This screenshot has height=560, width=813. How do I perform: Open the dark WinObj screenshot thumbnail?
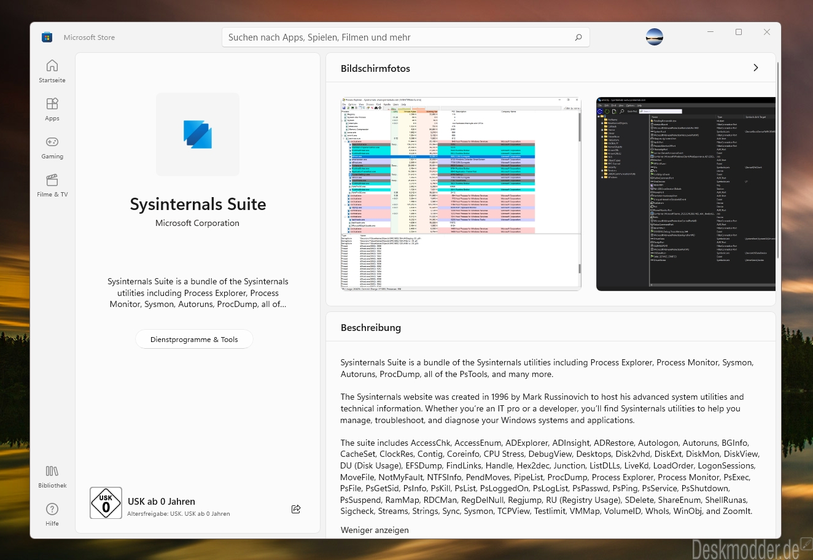click(x=686, y=193)
